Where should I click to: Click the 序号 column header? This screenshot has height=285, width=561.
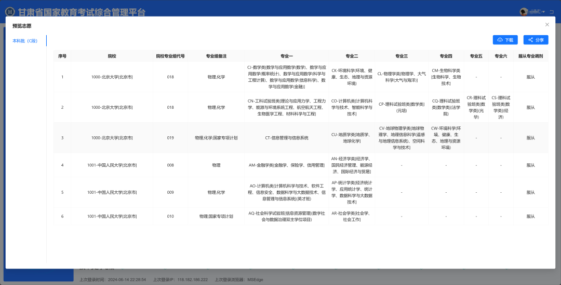pos(62,56)
